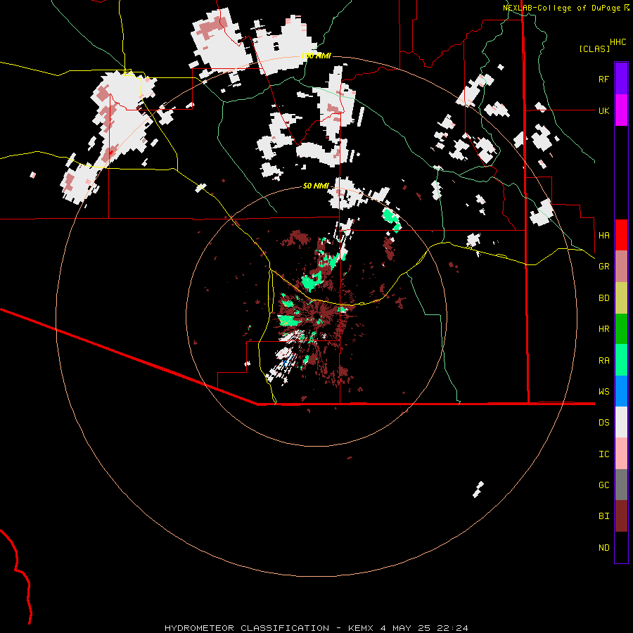Click the BI dark-red legend swatch
The height and width of the screenshot is (633, 633).
click(x=621, y=516)
